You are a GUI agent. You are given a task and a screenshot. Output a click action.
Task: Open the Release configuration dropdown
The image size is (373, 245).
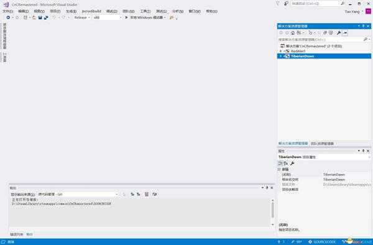pos(82,17)
